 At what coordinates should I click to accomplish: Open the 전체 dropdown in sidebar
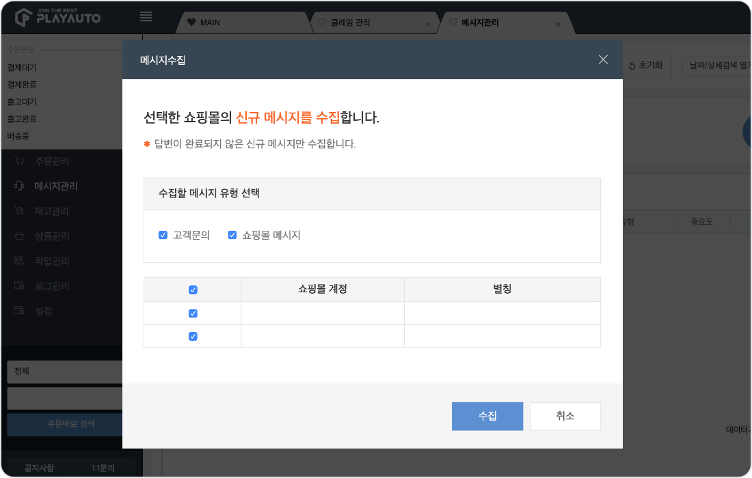point(65,371)
